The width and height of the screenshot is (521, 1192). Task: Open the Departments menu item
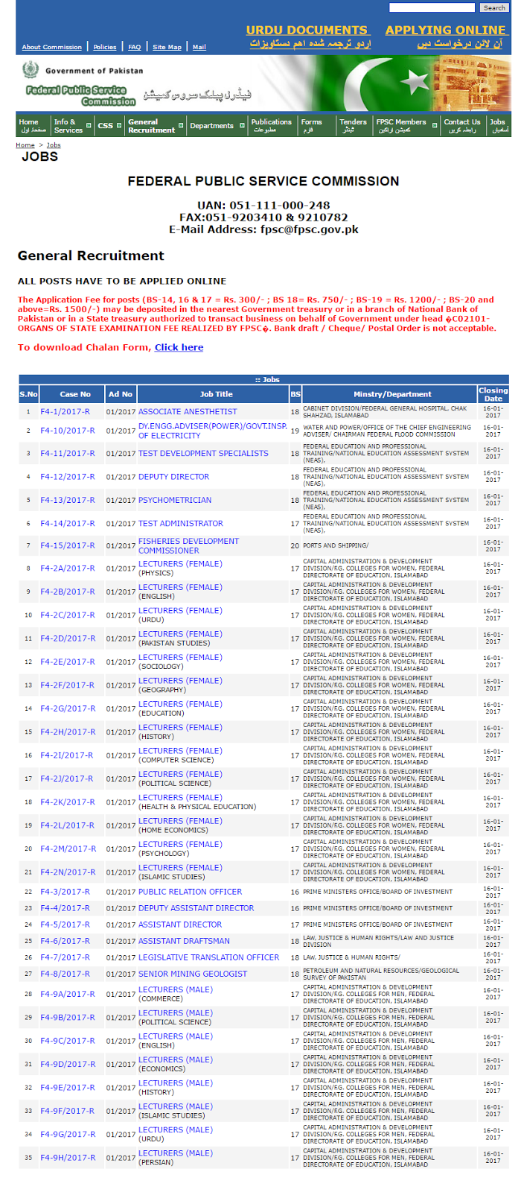click(x=211, y=125)
